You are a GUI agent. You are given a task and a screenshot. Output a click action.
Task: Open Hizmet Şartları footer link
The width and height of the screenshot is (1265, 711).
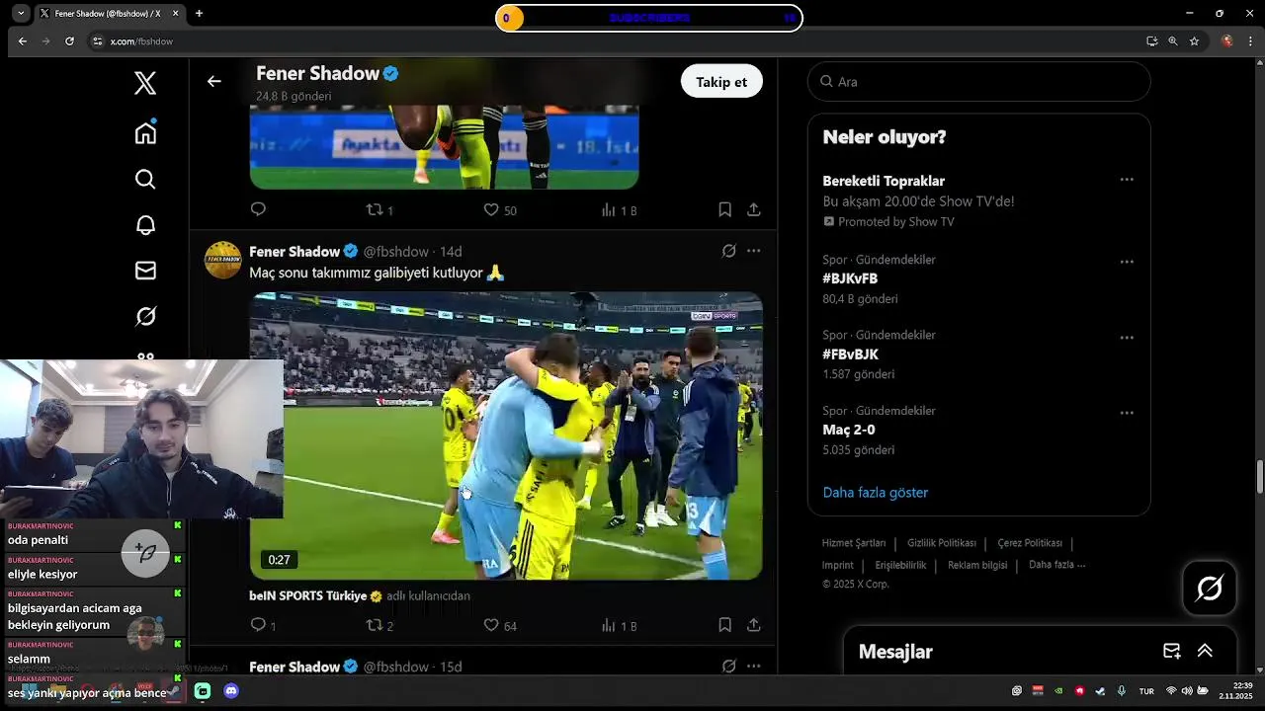[854, 543]
